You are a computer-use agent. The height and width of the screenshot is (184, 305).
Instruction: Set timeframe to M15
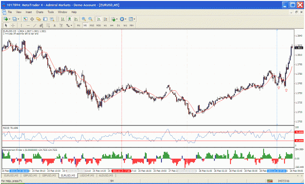point(92,25)
